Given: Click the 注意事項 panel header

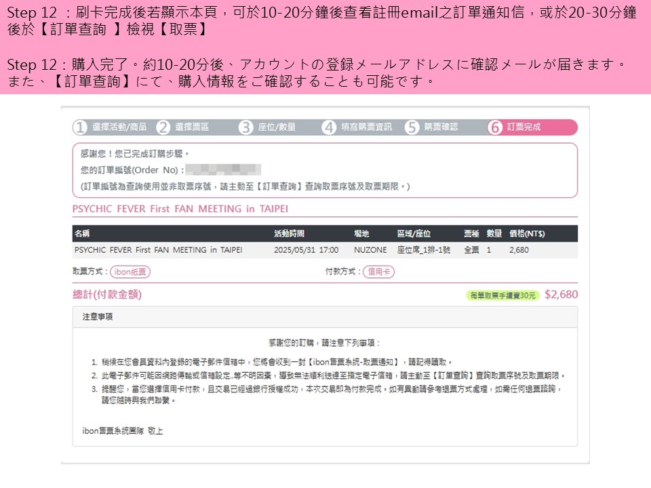Looking at the screenshot, I should click(325, 317).
